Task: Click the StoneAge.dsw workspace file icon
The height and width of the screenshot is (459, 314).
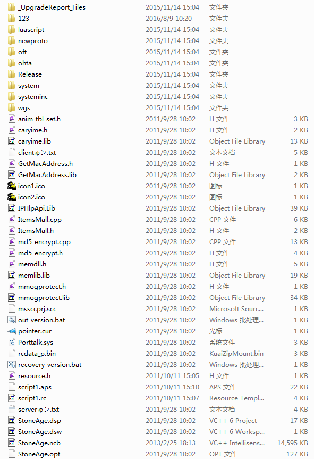Action: coord(11,432)
